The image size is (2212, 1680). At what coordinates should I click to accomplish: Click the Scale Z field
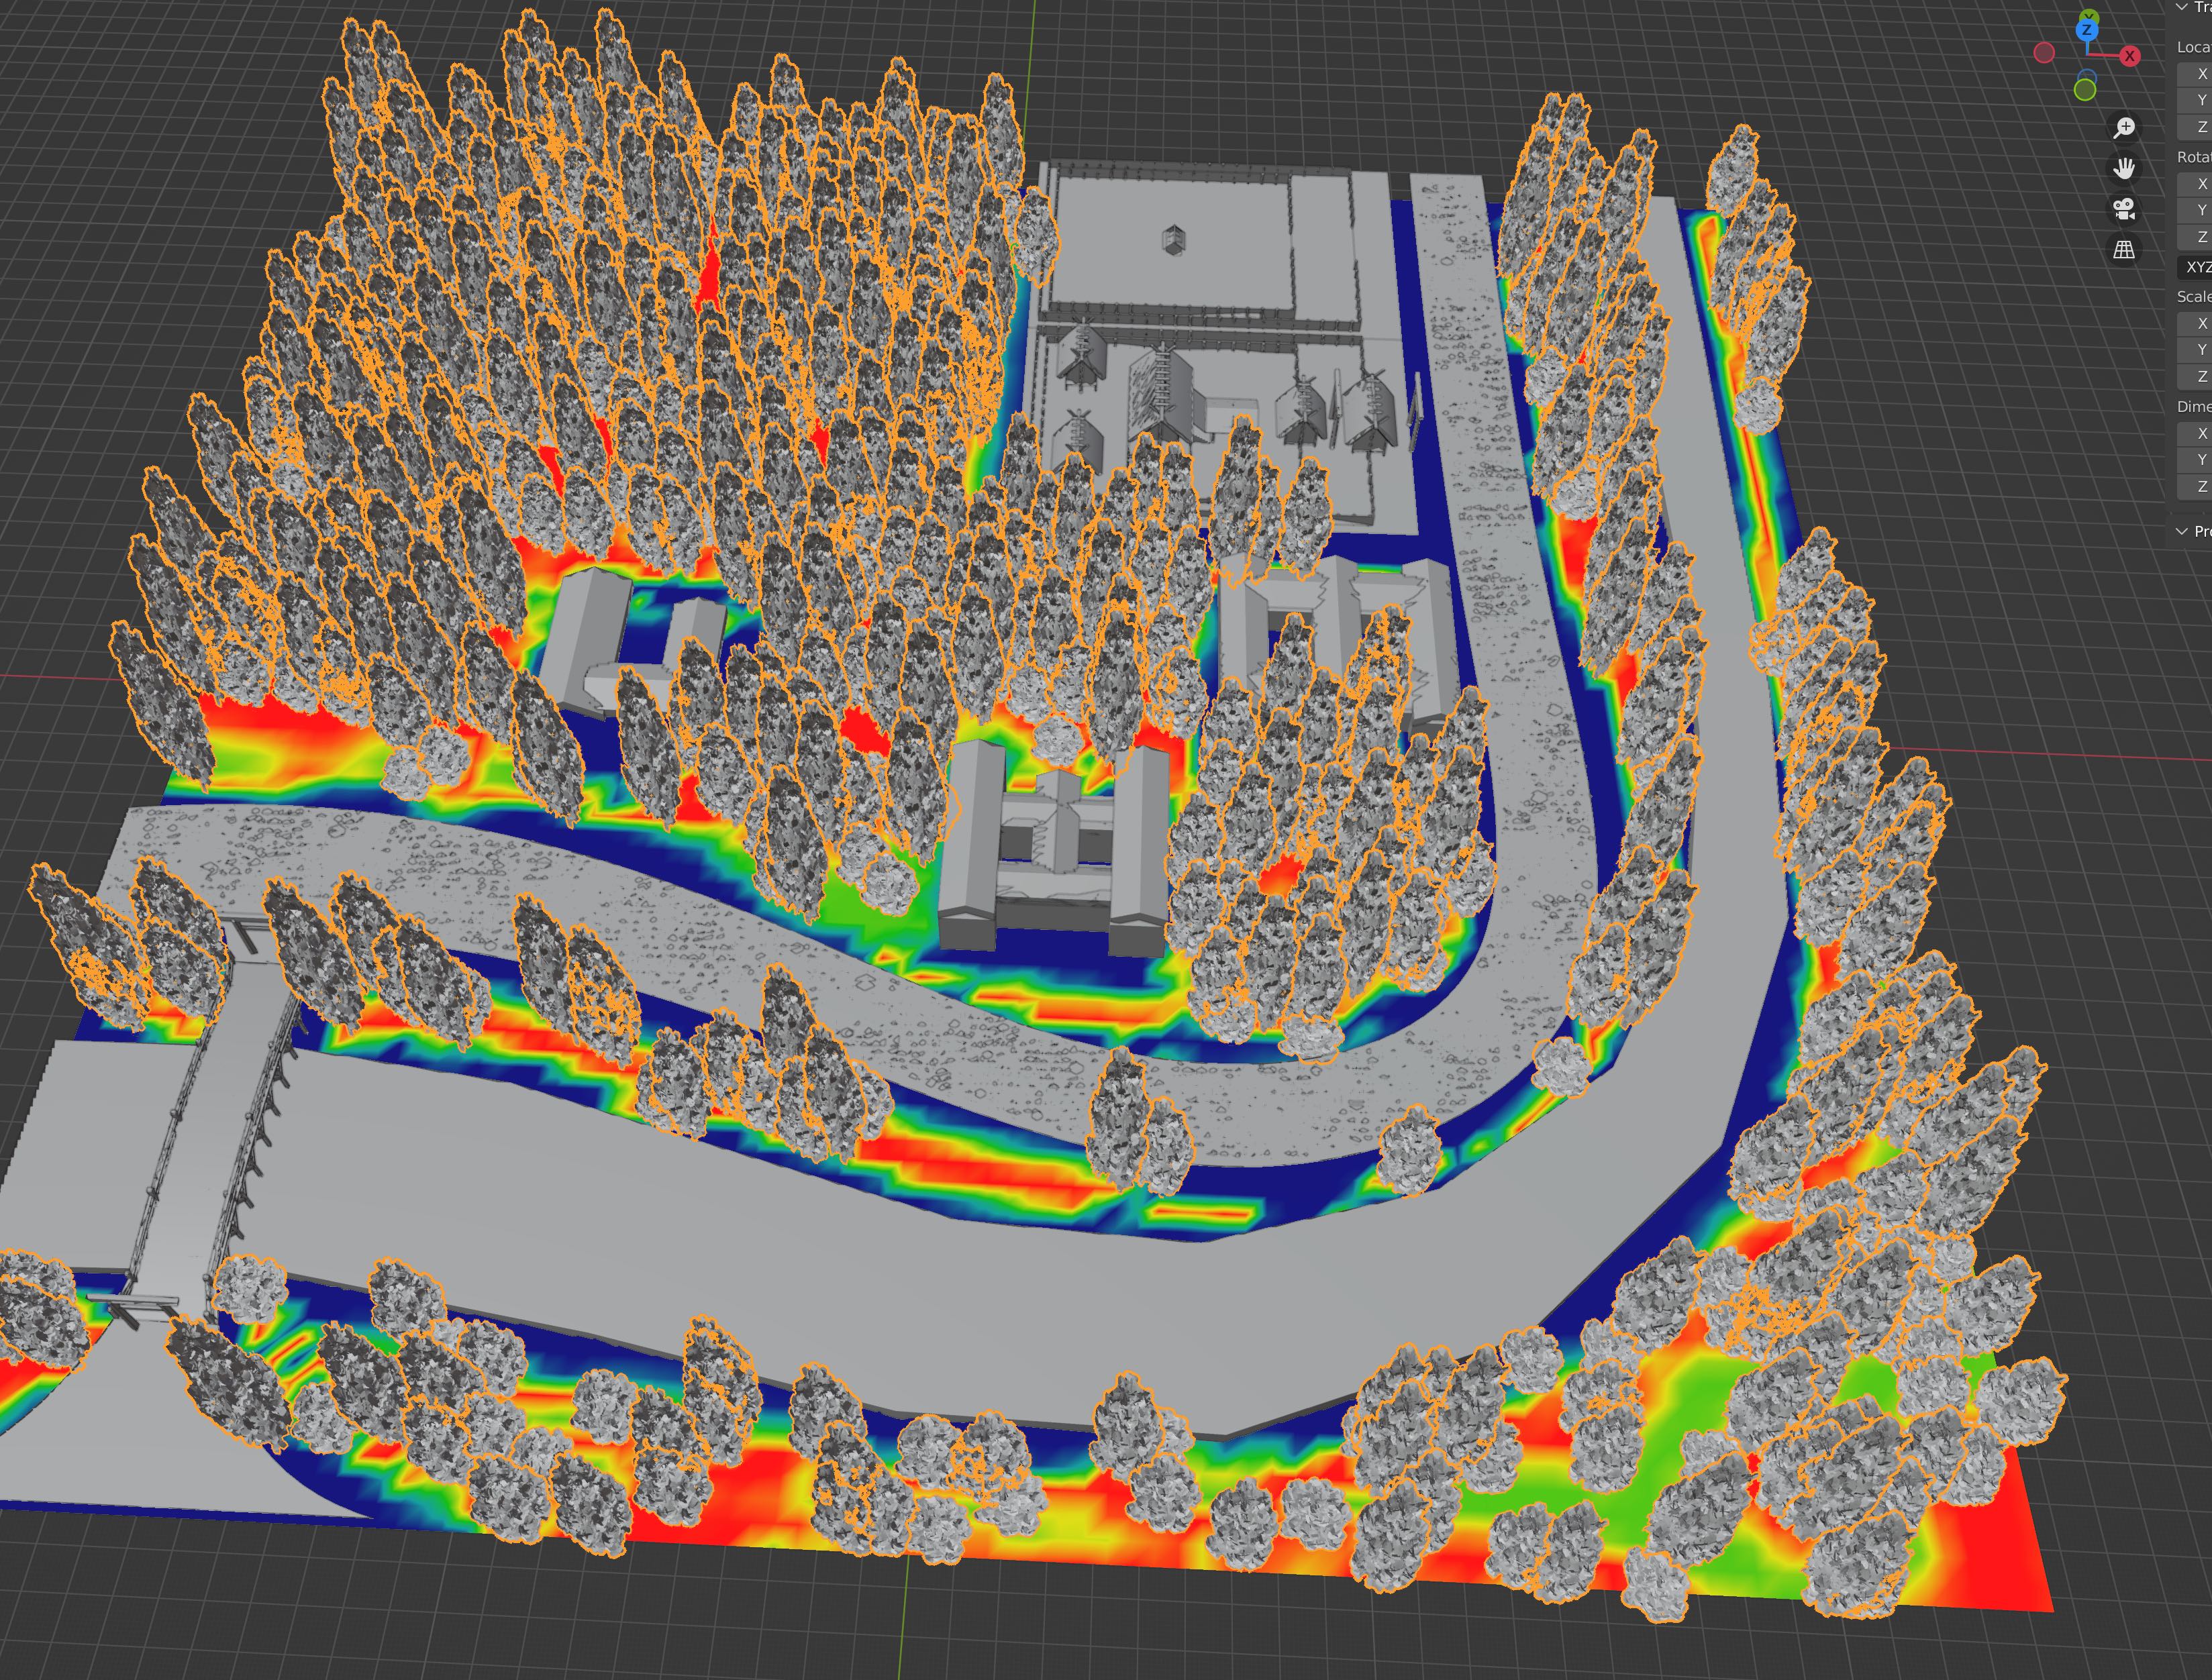tap(2195, 376)
